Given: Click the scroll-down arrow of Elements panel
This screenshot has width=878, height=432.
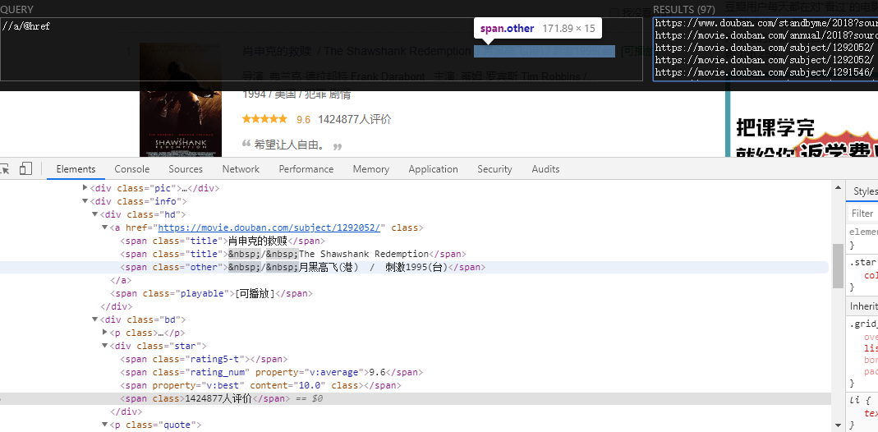Looking at the screenshot, I should [838, 425].
